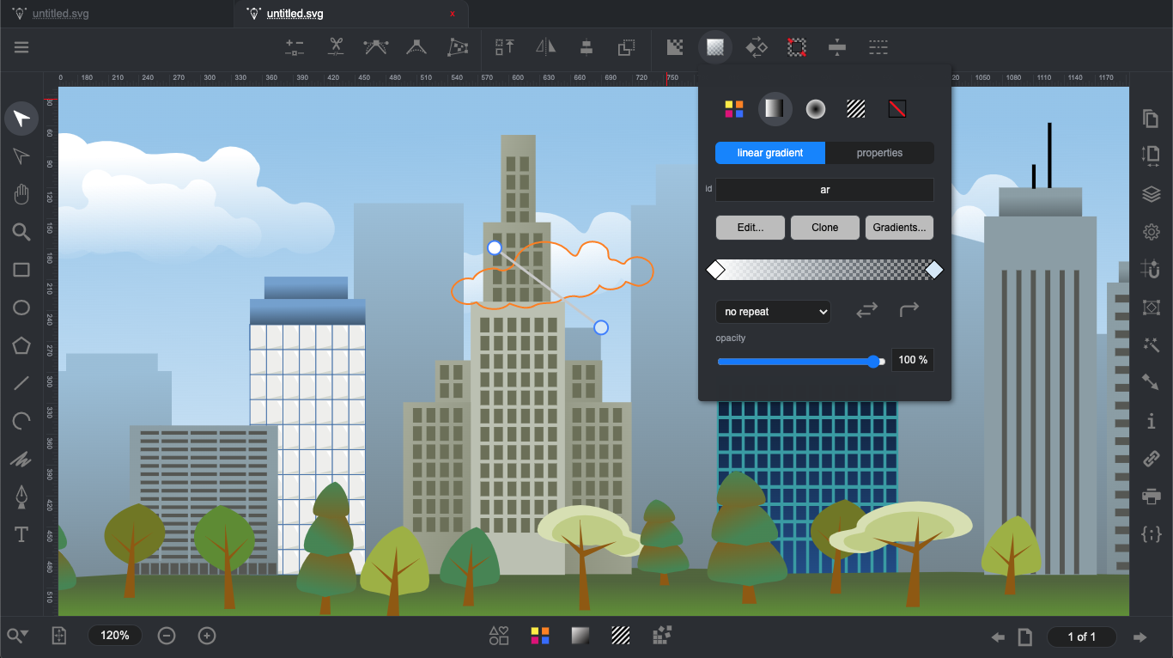Activate the Hand pan tool
Screen dimensions: 1173x658
click(21, 194)
